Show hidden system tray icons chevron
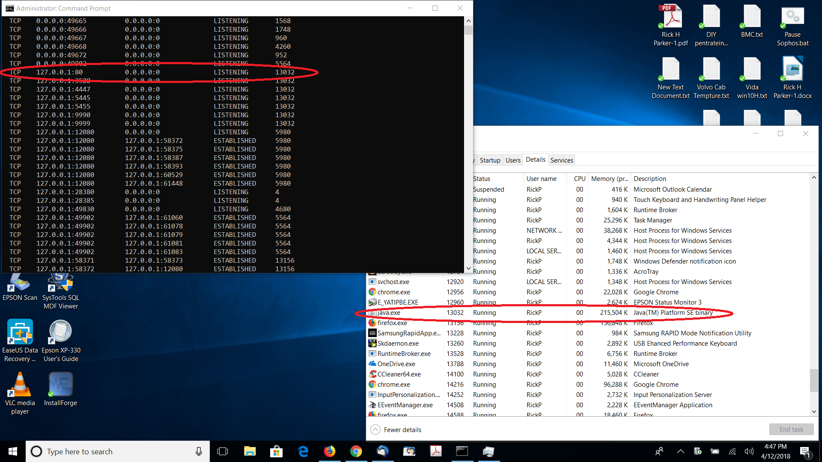Image resolution: width=822 pixels, height=462 pixels. point(680,451)
